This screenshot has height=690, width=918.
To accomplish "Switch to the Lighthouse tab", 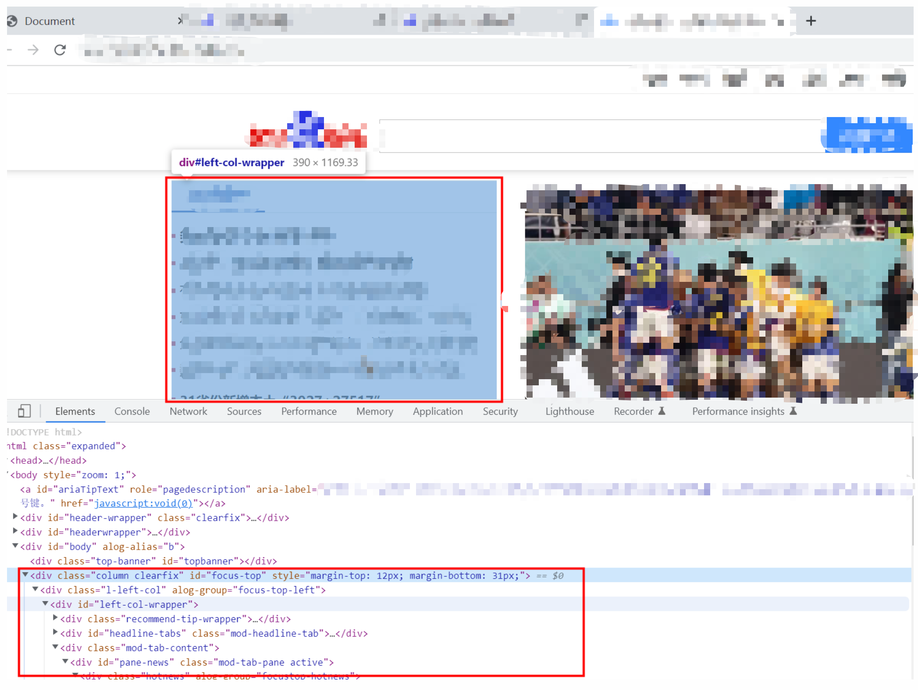I will (x=569, y=411).
